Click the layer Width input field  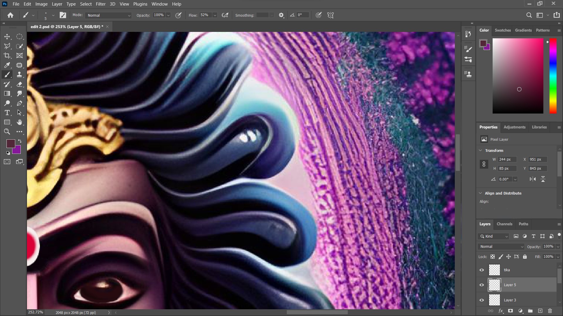507,159
